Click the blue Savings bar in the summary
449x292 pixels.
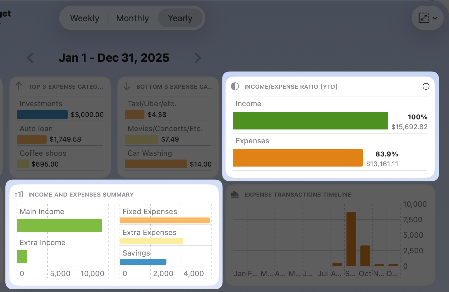pos(142,262)
